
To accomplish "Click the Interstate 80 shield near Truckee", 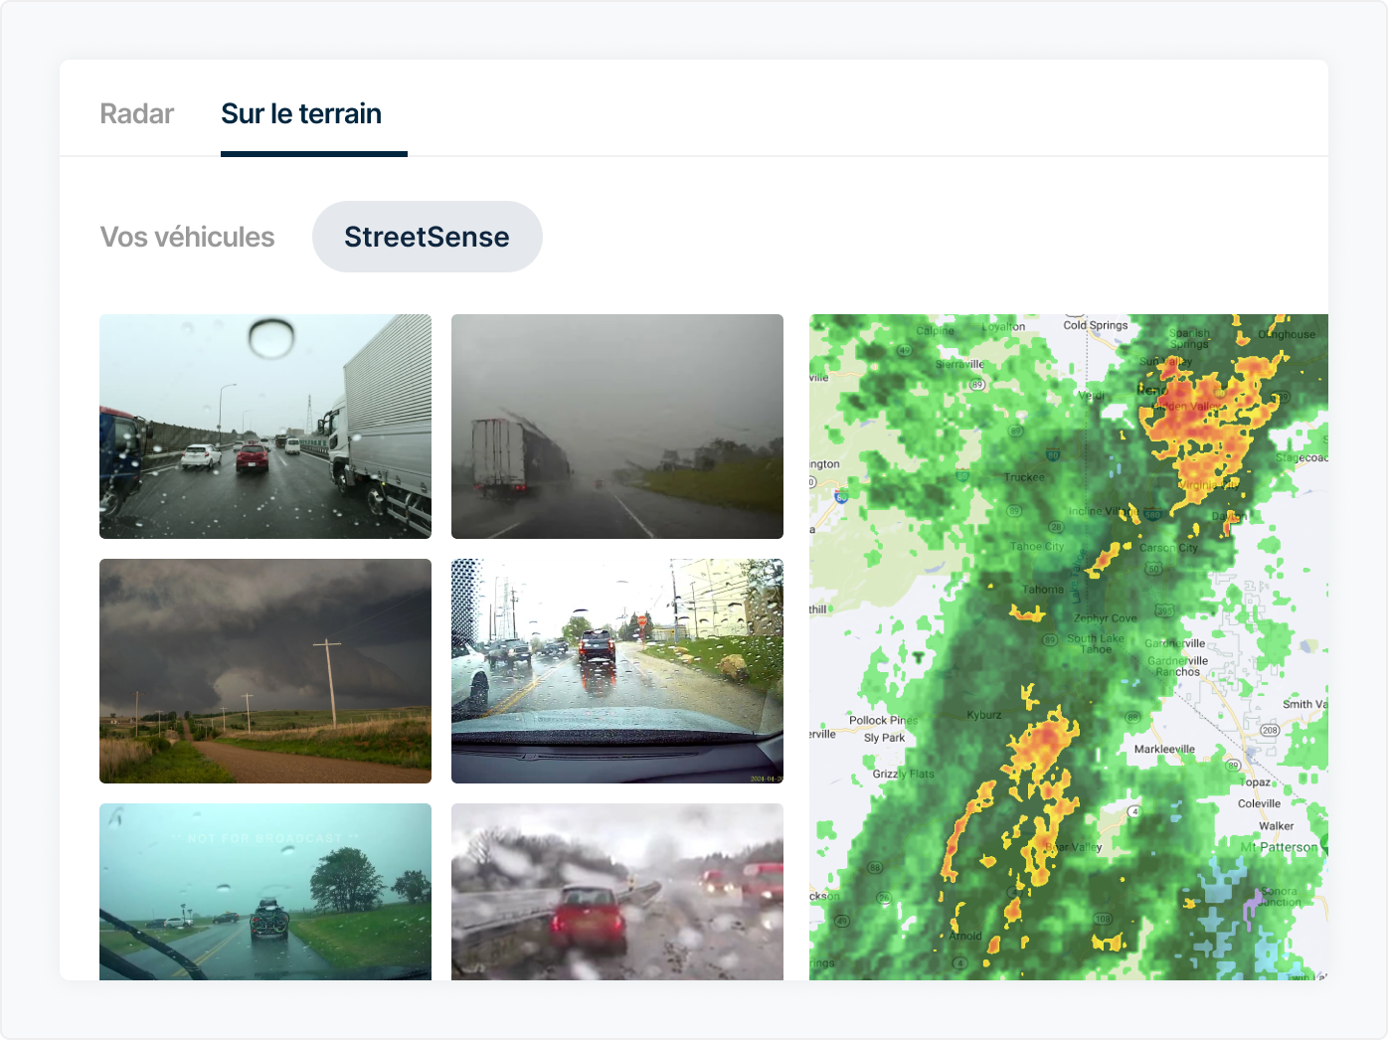I will click(1053, 455).
